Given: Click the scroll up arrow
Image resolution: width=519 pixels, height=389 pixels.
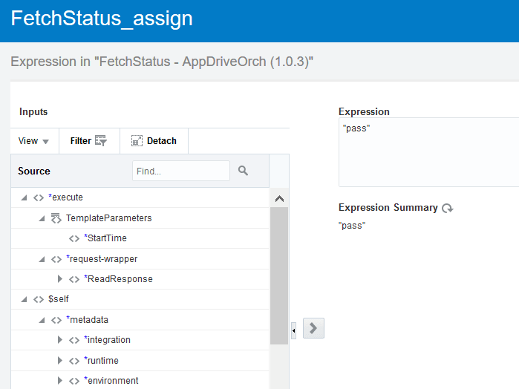Looking at the screenshot, I should click(x=279, y=199).
